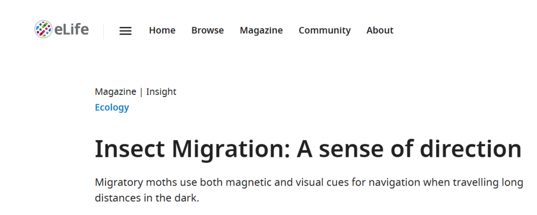The width and height of the screenshot is (537, 215).
Task: Click the About navigation item
Action: pos(380,30)
